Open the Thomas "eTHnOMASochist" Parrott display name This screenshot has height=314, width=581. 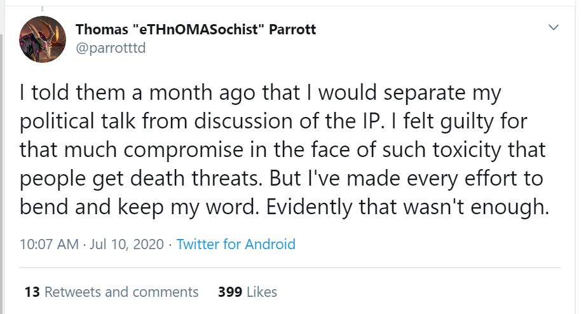tap(195, 29)
